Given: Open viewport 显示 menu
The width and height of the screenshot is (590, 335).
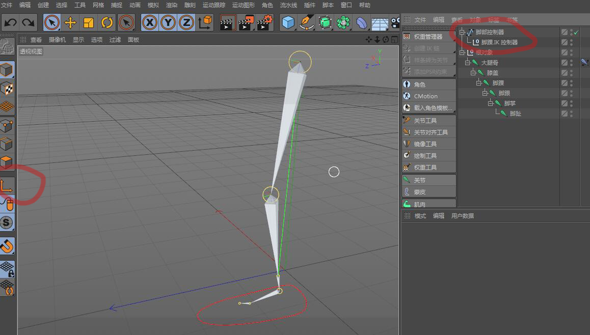Looking at the screenshot, I should 78,40.
